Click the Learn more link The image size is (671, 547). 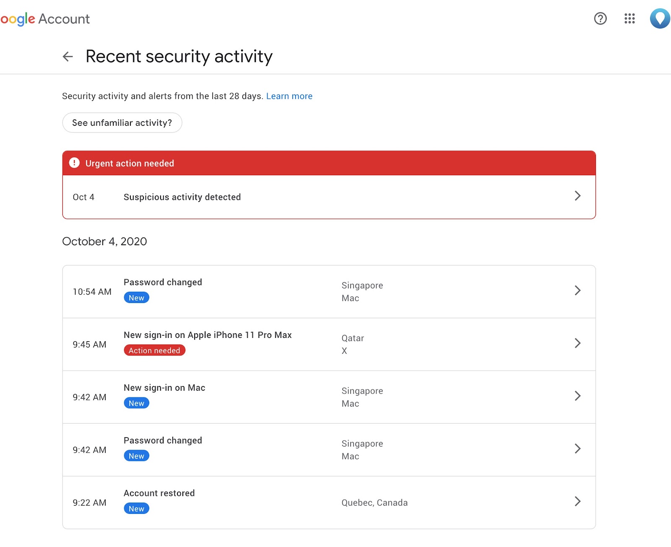pos(289,96)
